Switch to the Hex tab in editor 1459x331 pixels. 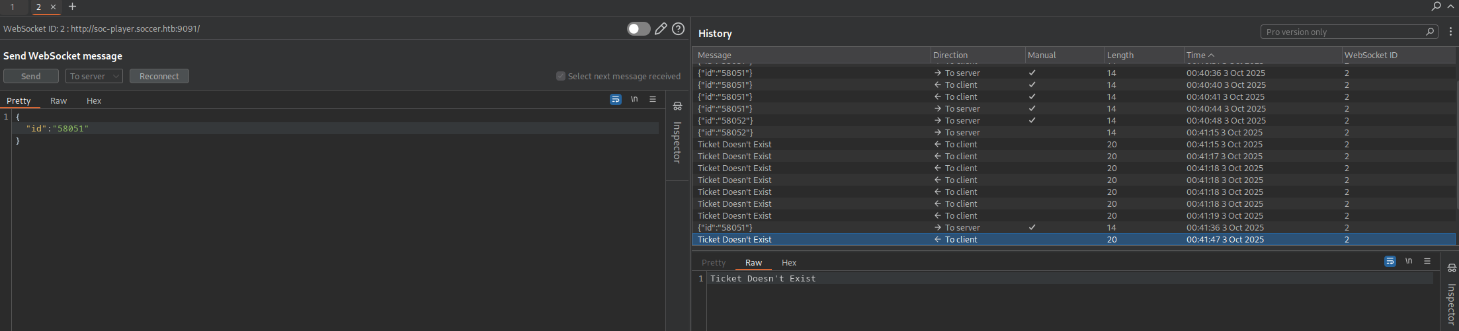pos(94,101)
